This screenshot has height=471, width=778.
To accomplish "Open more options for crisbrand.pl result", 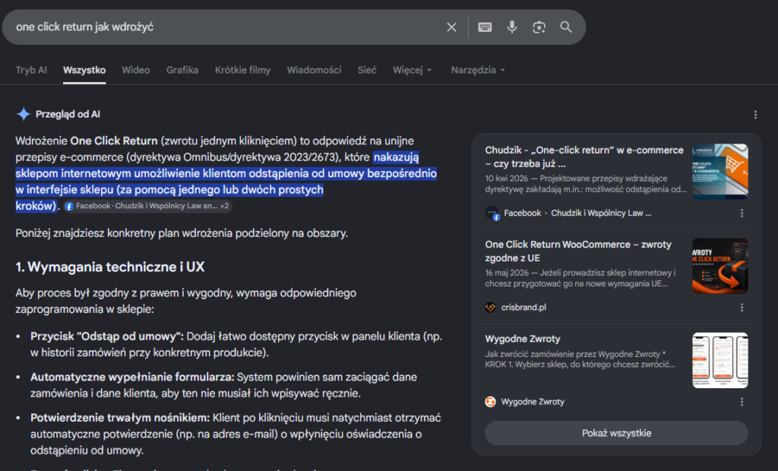I will pos(742,307).
